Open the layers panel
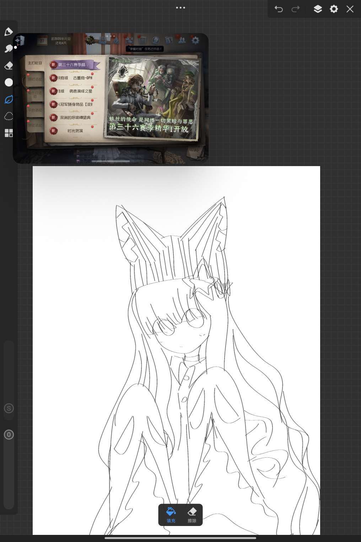The width and height of the screenshot is (361, 542). (318, 9)
